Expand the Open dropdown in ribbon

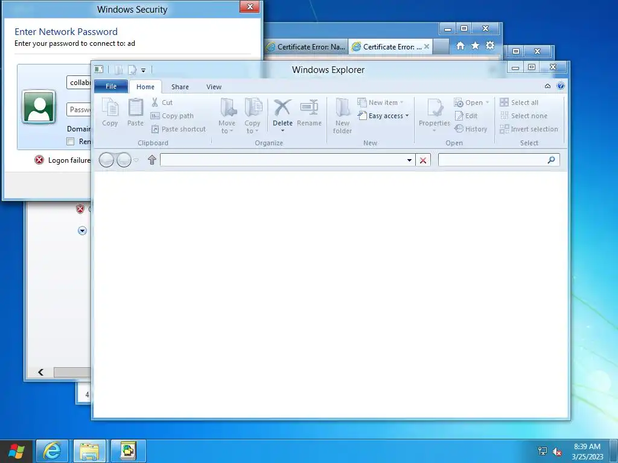tap(487, 102)
